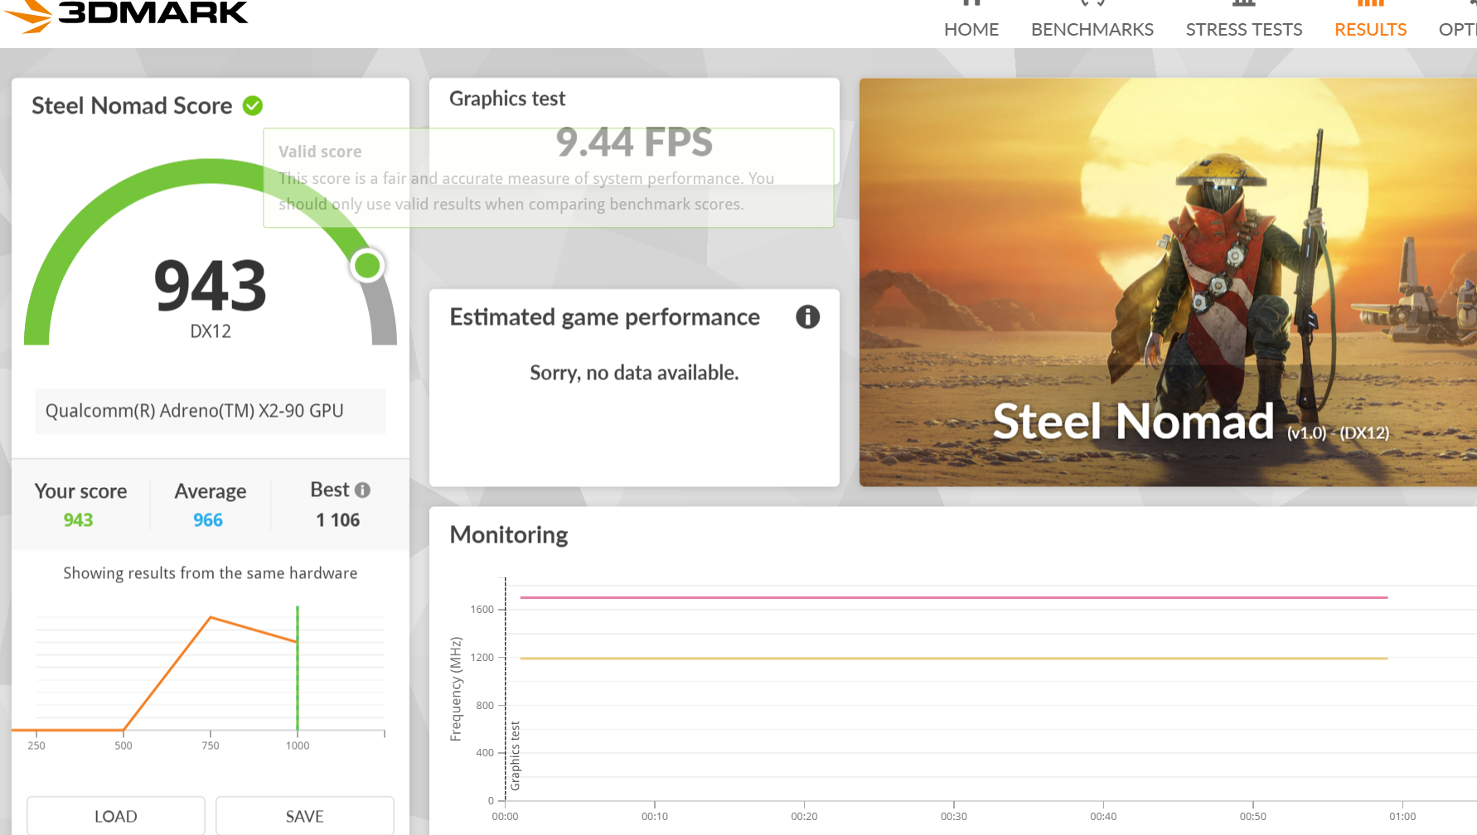
Task: Click the 3DMark logo
Action: [x=125, y=14]
